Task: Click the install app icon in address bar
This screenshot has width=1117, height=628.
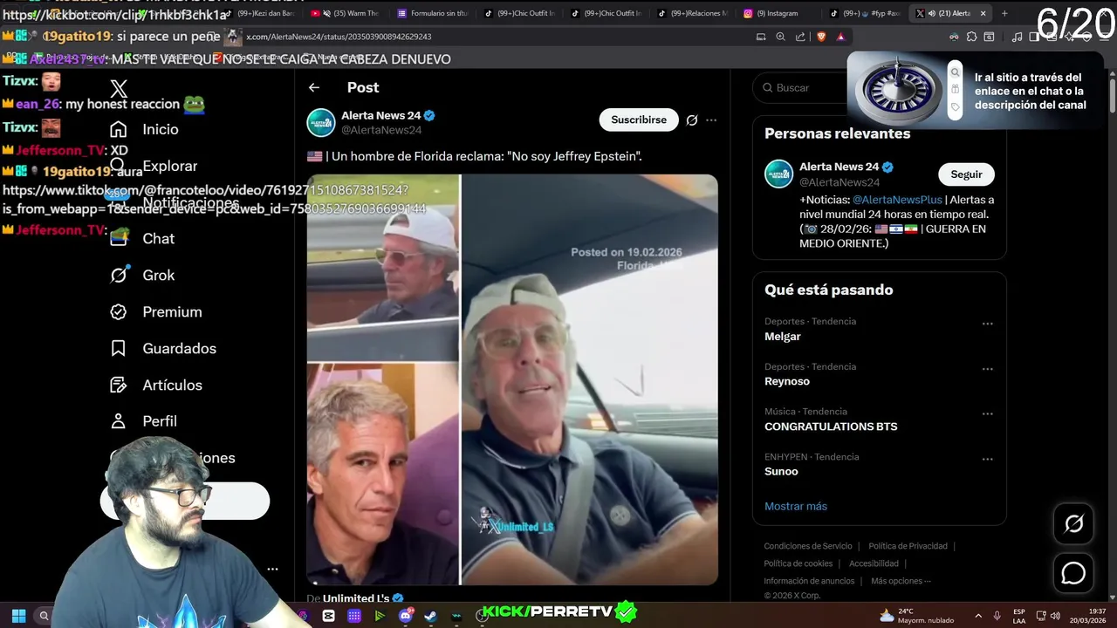Action: coord(761,37)
